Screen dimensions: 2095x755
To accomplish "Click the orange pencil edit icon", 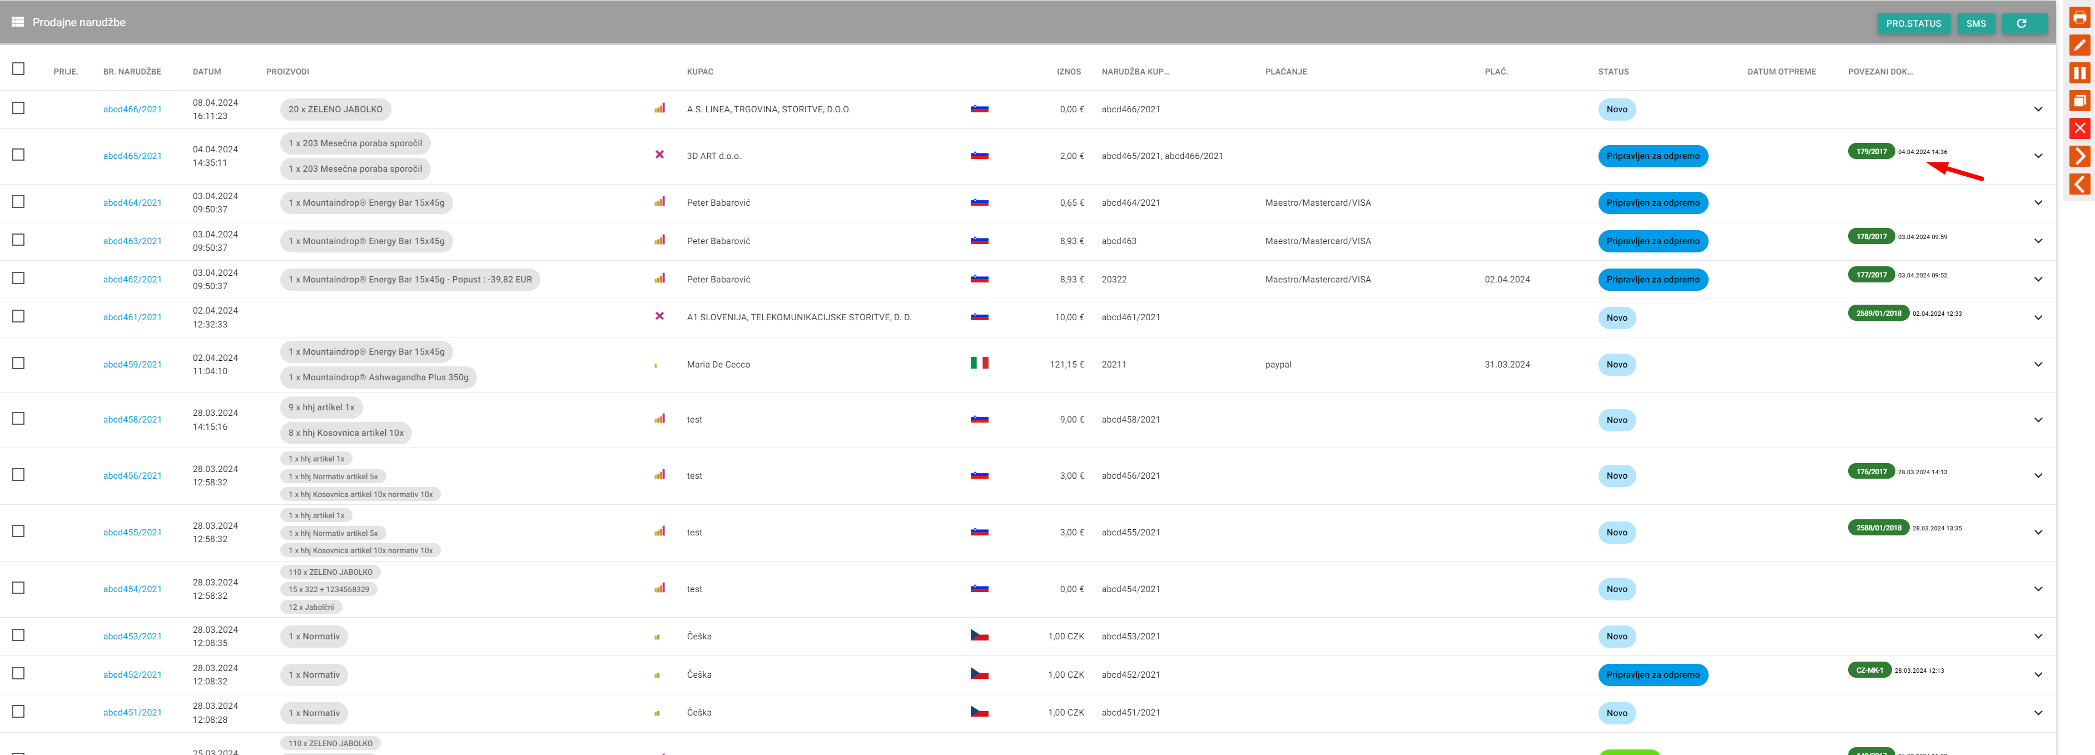I will point(2079,44).
